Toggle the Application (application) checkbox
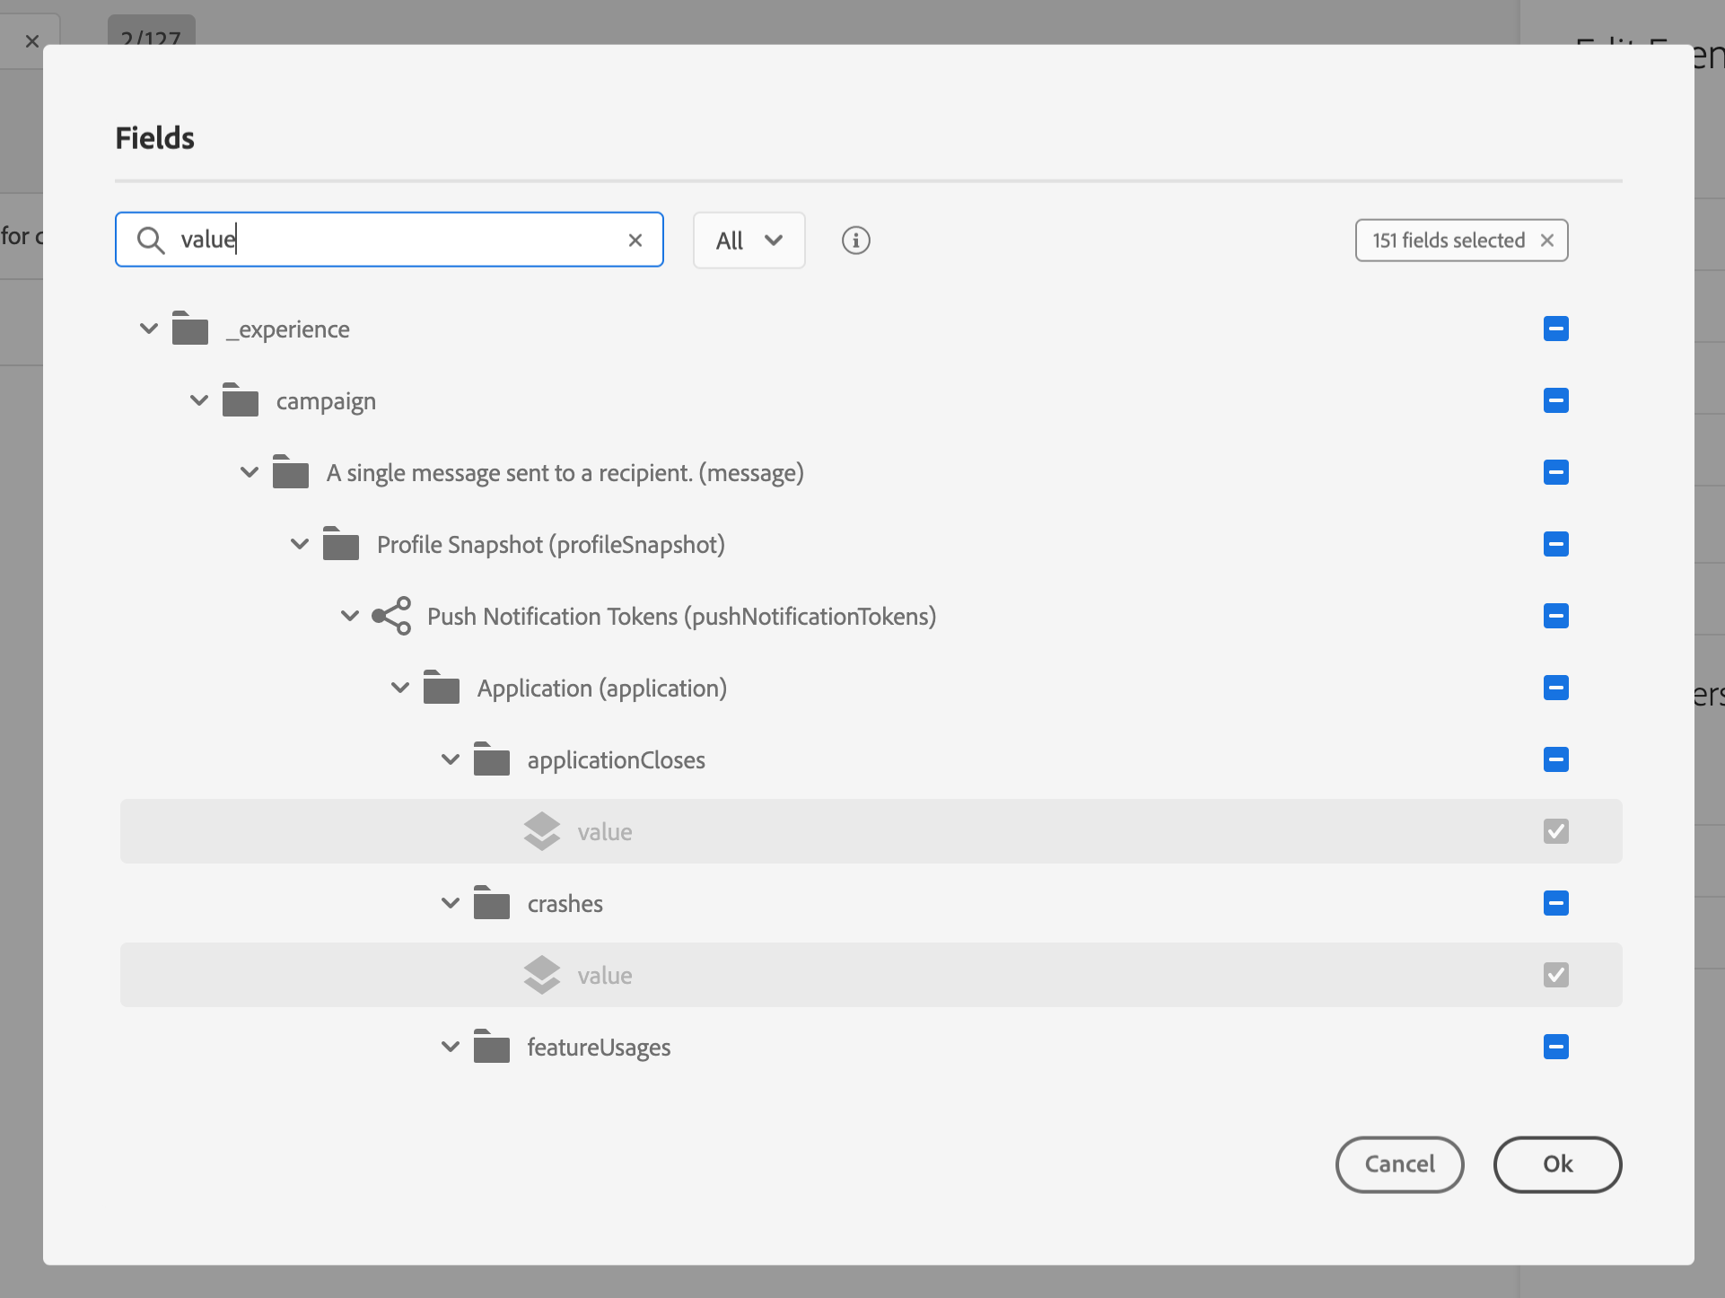The image size is (1725, 1298). (x=1555, y=688)
